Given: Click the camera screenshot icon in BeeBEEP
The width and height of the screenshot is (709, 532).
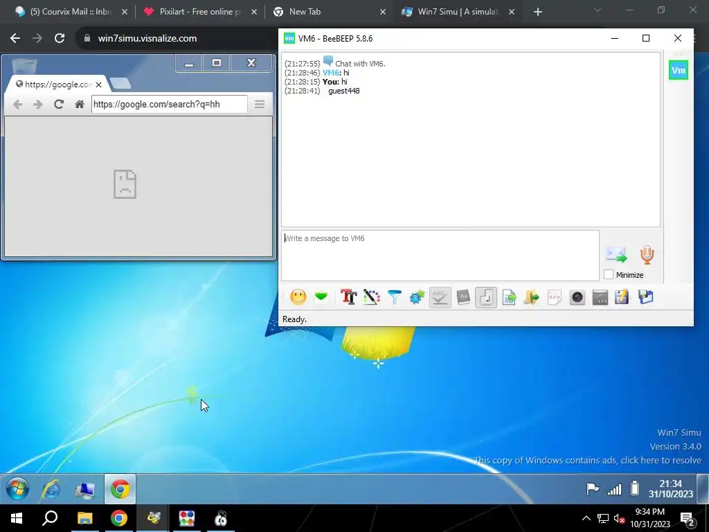Looking at the screenshot, I should click(577, 297).
